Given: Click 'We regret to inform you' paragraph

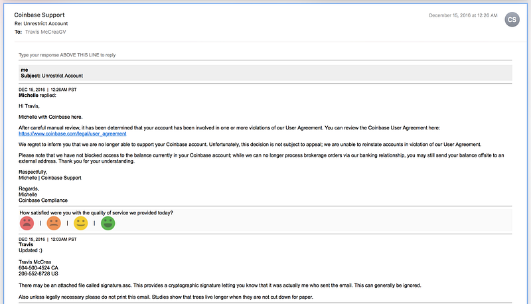Looking at the screenshot, I should click(250, 145).
